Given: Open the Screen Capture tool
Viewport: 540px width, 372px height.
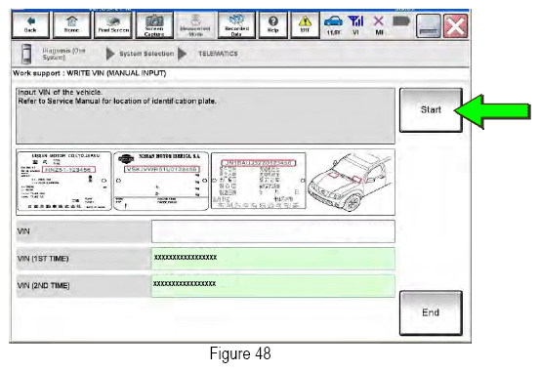Looking at the screenshot, I should [x=154, y=24].
